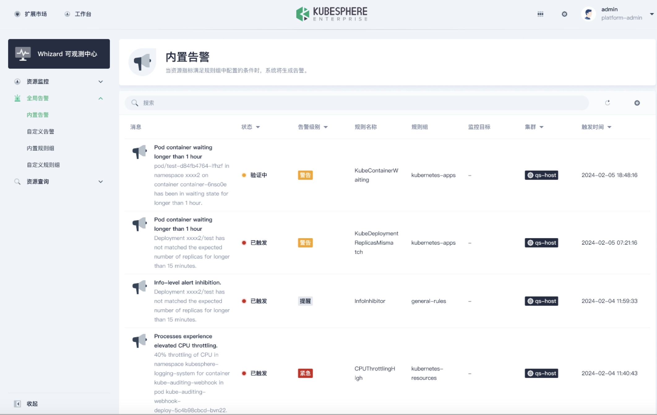The width and height of the screenshot is (657, 415).
Task: Open table column settings gear icon
Action: (637, 103)
